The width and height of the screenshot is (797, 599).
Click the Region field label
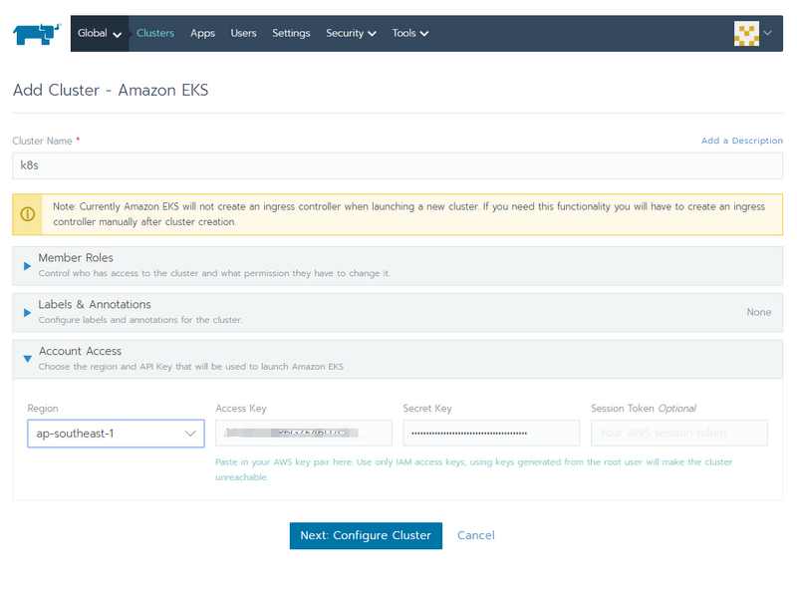pyautogui.click(x=43, y=409)
